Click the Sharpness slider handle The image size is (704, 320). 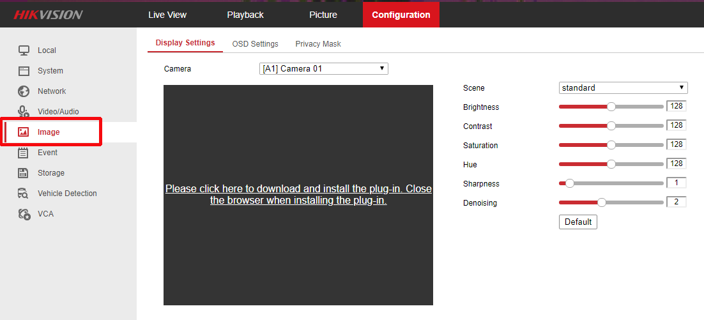pyautogui.click(x=570, y=183)
